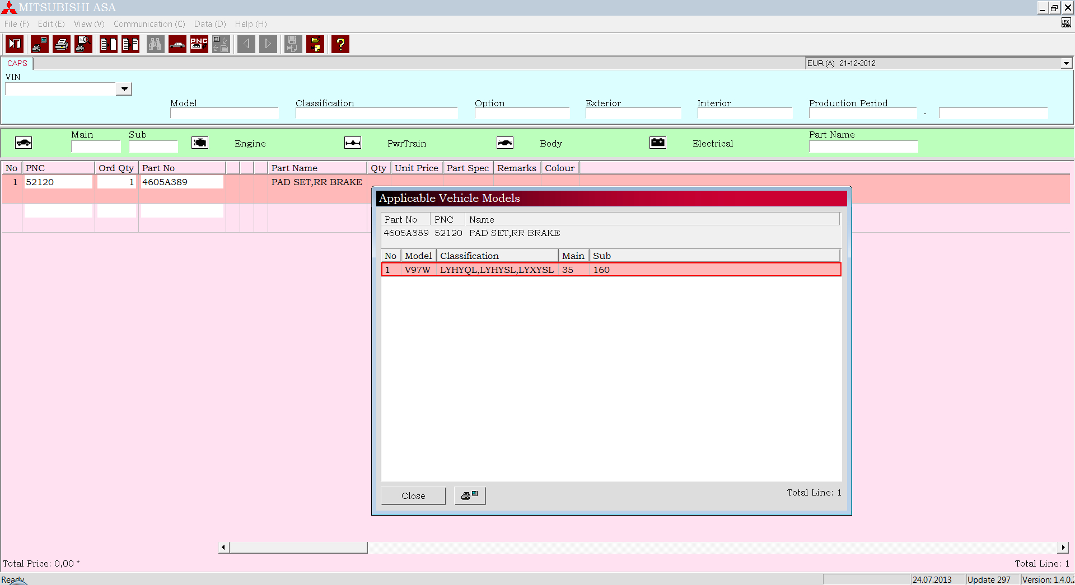1075x585 pixels.
Task: Open print preview with magnifier icon
Action: (x=83, y=44)
